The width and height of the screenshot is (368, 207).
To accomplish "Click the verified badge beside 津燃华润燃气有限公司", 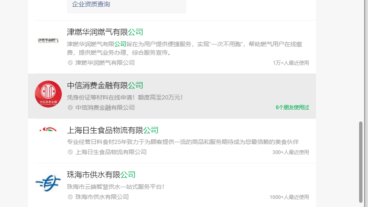I will tap(70, 63).
